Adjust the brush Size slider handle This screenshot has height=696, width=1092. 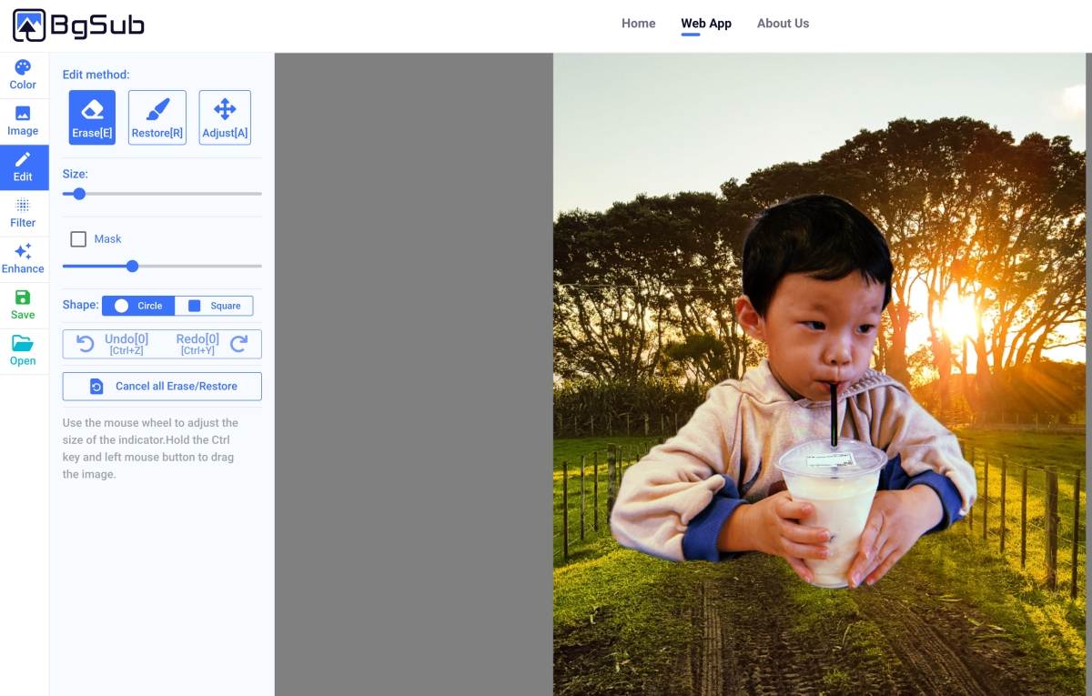pyautogui.click(x=79, y=194)
